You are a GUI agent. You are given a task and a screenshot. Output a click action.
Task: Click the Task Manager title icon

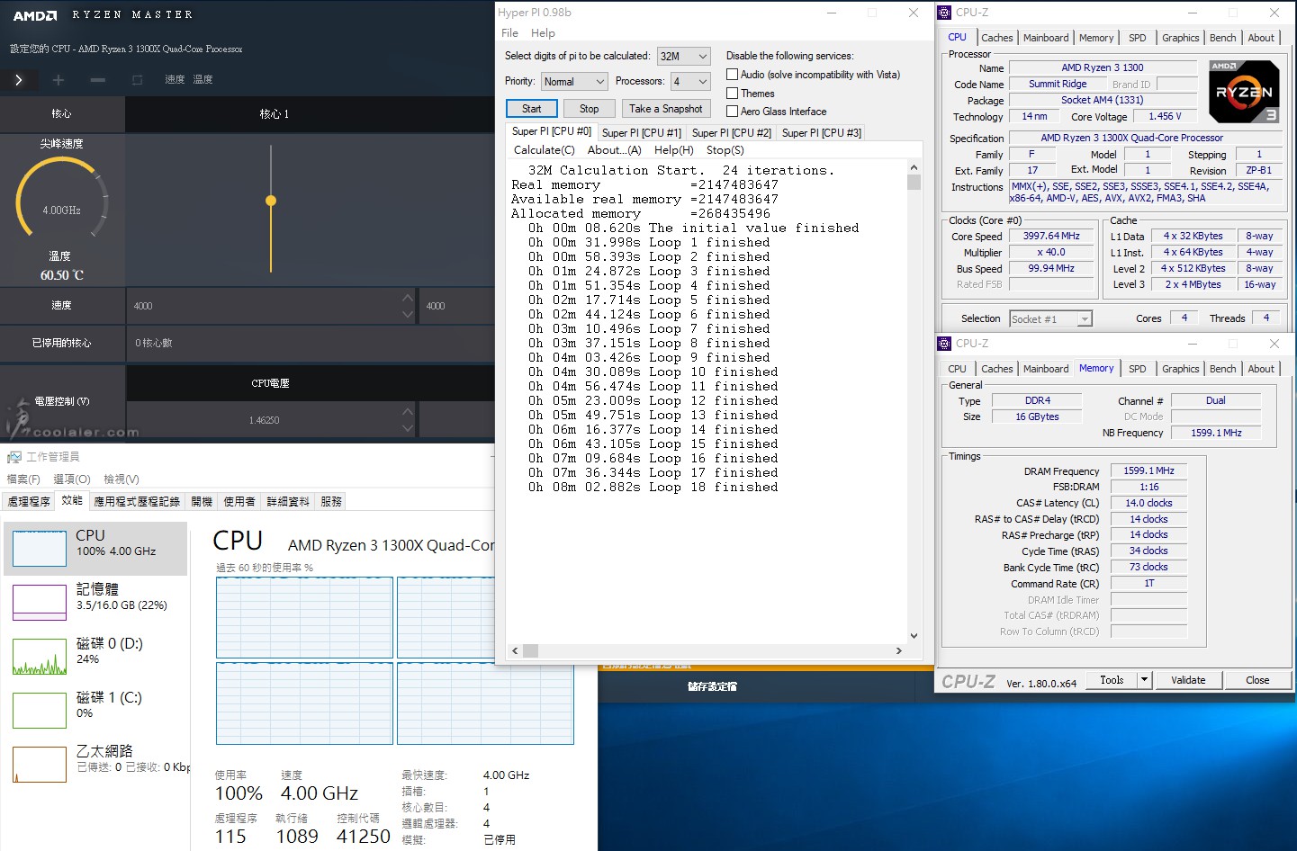pos(14,457)
